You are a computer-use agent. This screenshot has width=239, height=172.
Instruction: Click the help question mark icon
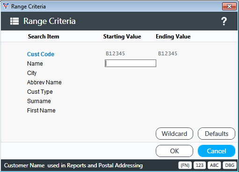tap(224, 21)
